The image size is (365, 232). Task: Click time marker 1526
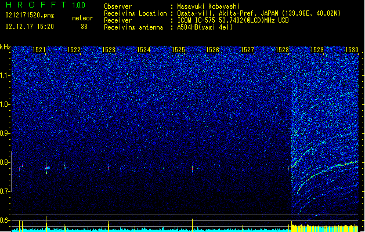point(213,50)
